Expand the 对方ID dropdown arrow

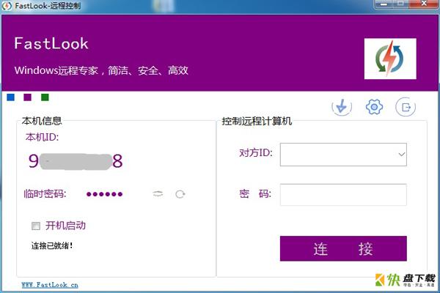coord(402,155)
